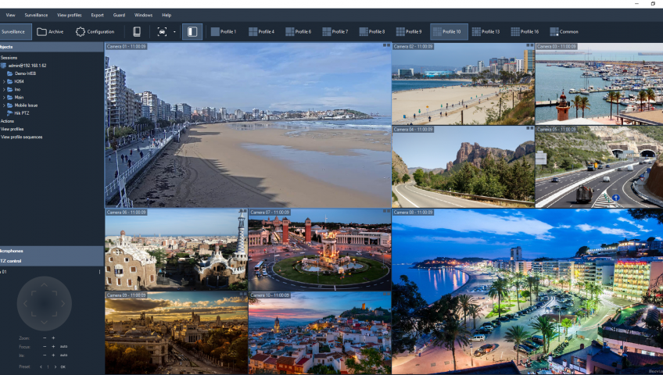Open the Export menu
This screenshot has width=663, height=375.
[97, 15]
